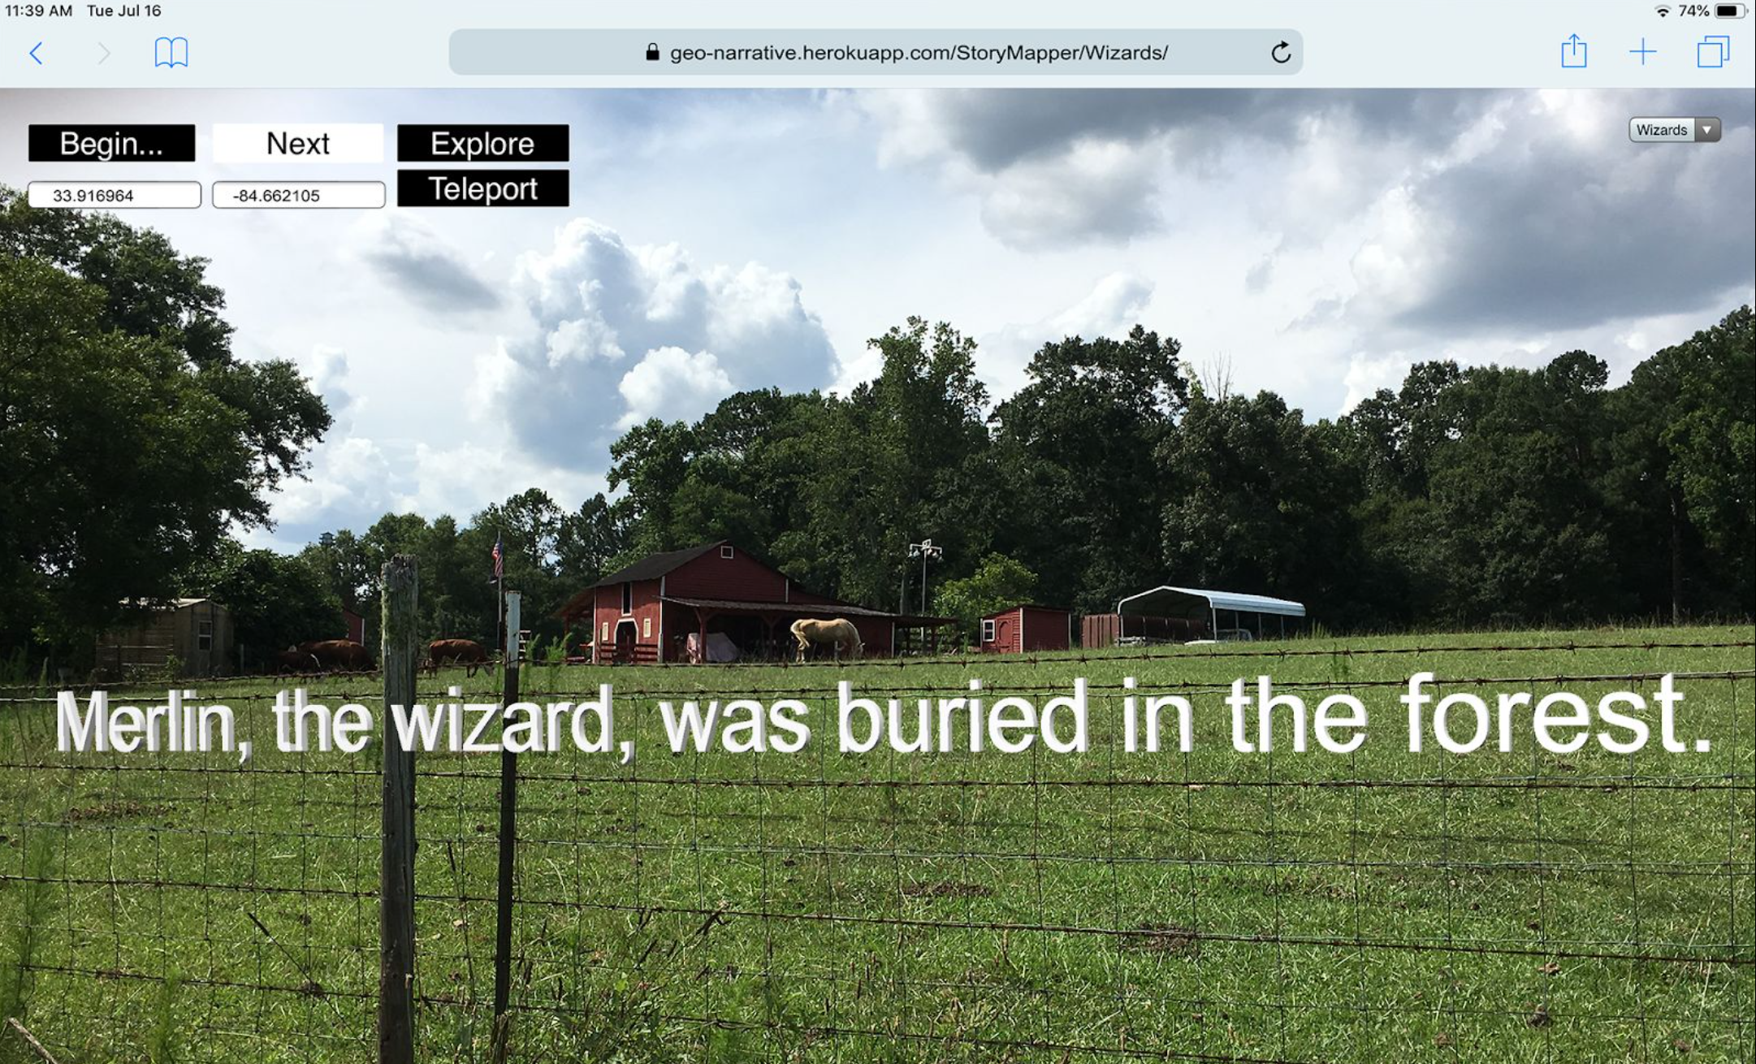The image size is (1756, 1064).
Task: Click the tab overview icon
Action: (x=1712, y=51)
